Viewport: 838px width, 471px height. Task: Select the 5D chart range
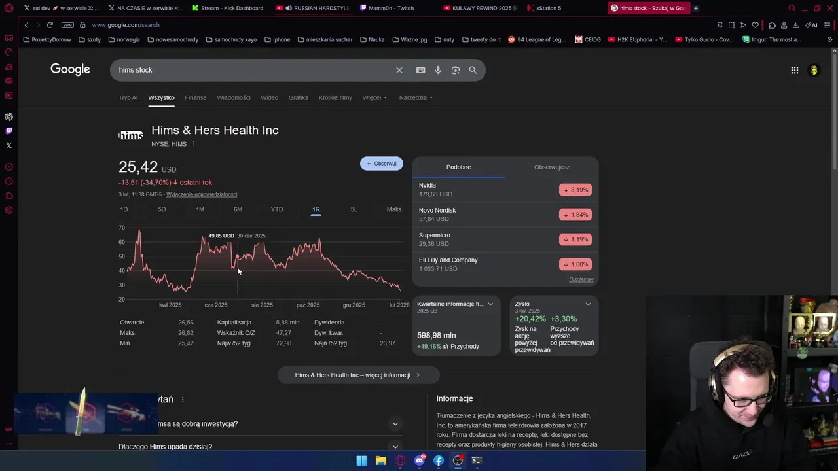click(162, 209)
